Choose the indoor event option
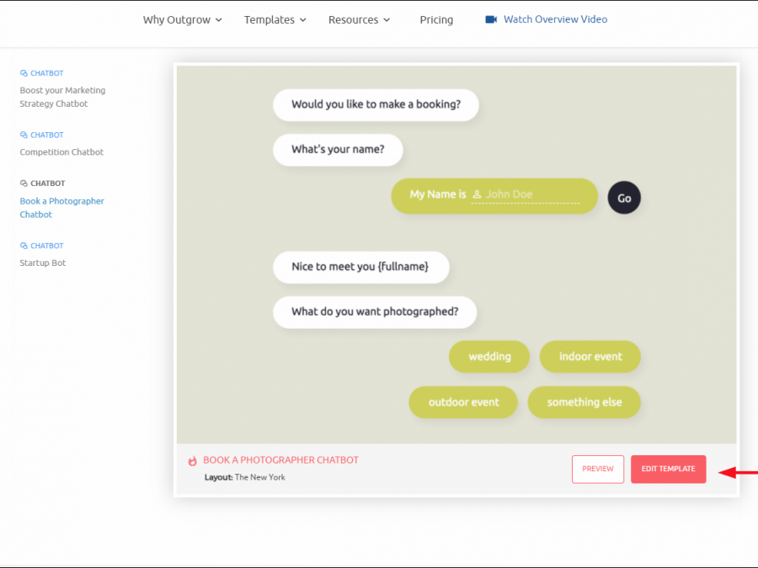758x568 pixels. [590, 357]
